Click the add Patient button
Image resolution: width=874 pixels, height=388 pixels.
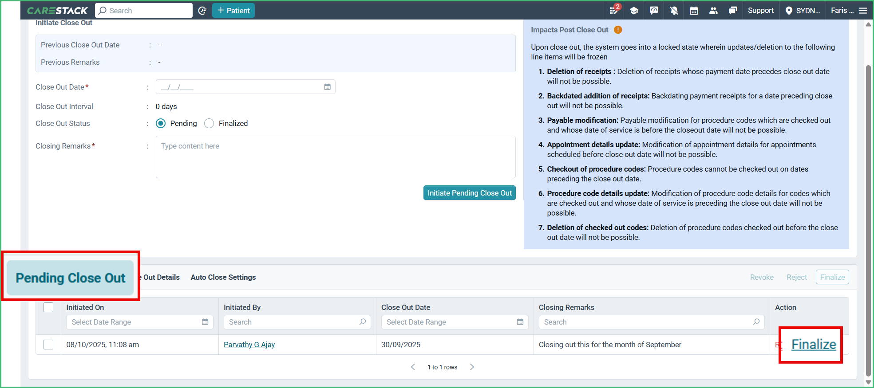233,11
